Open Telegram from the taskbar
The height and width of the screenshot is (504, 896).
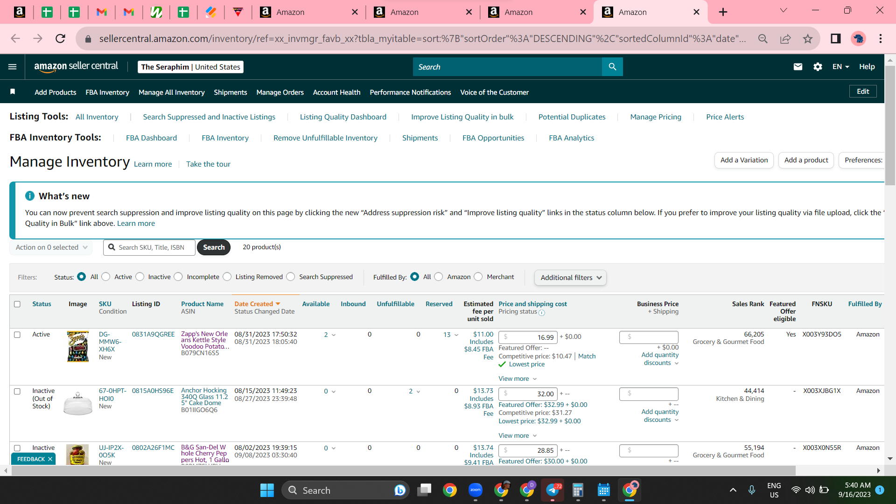[553, 490]
